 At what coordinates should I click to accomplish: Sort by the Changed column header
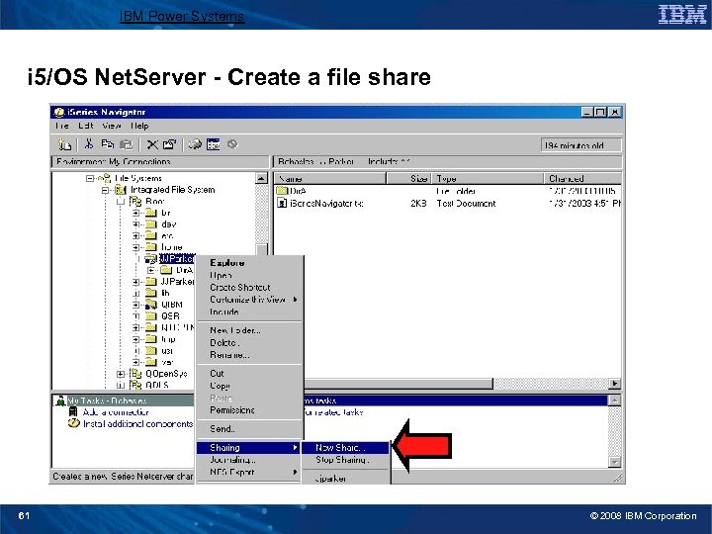(x=583, y=178)
